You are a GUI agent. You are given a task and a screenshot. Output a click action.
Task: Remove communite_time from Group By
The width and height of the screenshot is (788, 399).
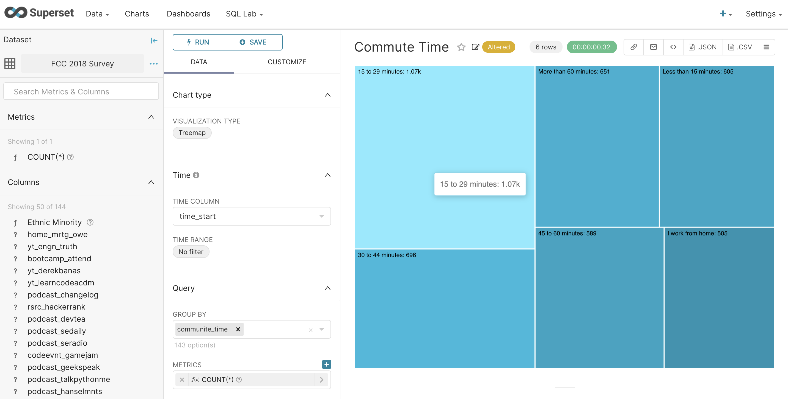pos(238,329)
